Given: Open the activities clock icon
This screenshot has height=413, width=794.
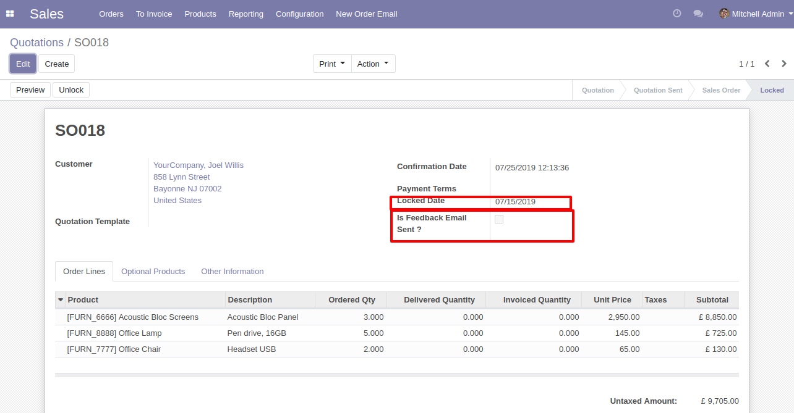Looking at the screenshot, I should point(677,14).
